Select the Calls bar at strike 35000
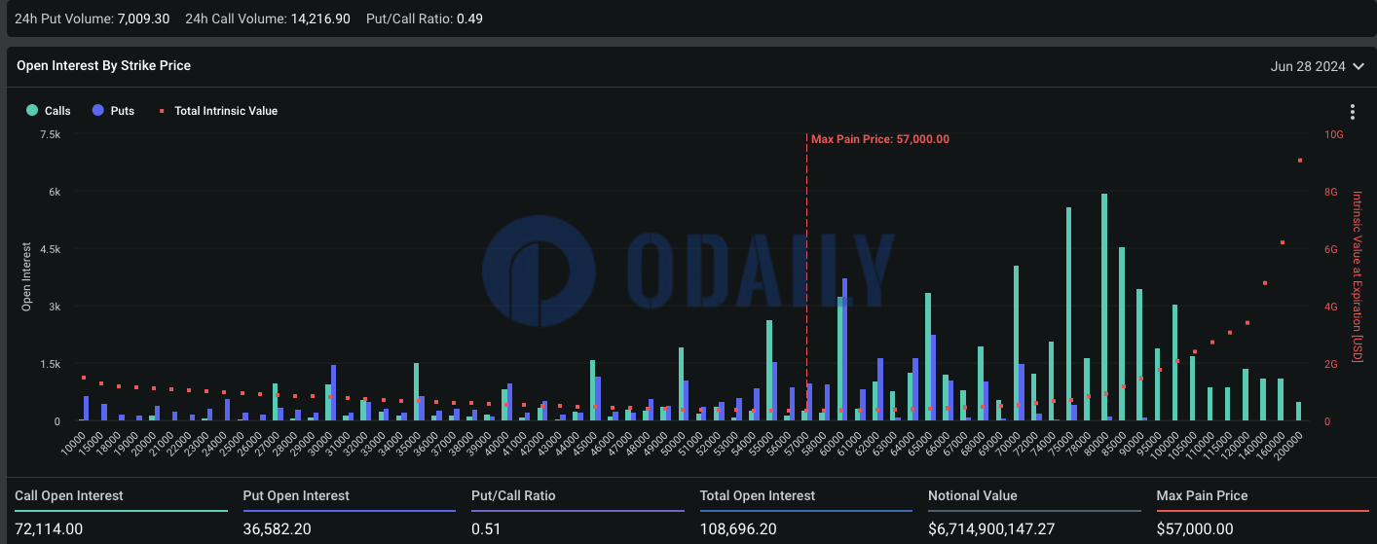The width and height of the screenshot is (1377, 544). pos(416,391)
